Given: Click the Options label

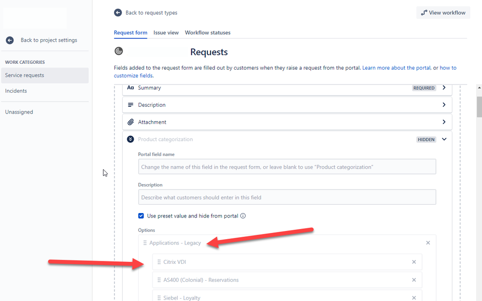Looking at the screenshot, I should pyautogui.click(x=146, y=230).
